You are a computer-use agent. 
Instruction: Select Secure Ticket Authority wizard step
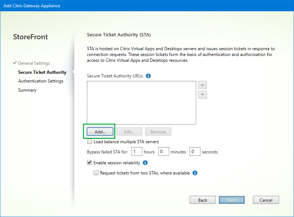pos(42,72)
